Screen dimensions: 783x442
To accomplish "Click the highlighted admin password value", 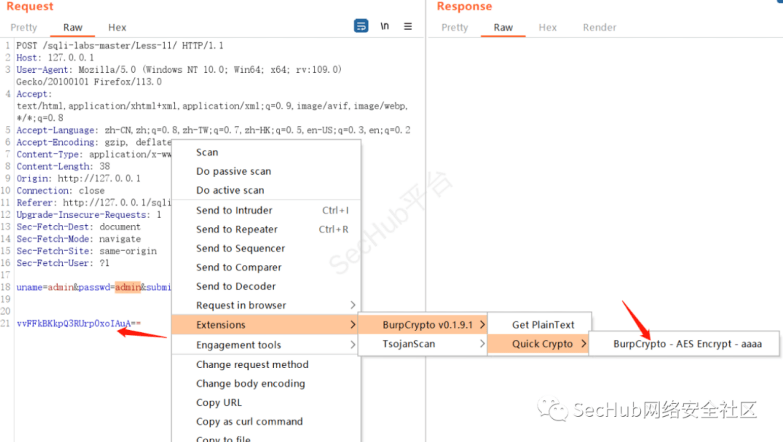I will point(128,287).
